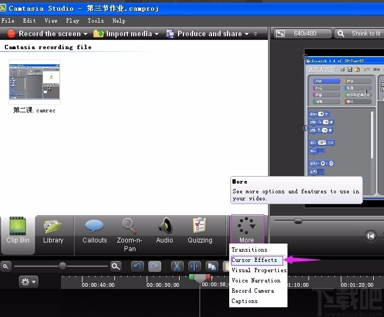Open the File menu

(8, 21)
